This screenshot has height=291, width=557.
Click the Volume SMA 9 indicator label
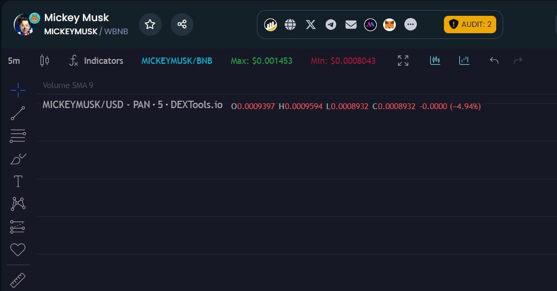click(68, 85)
